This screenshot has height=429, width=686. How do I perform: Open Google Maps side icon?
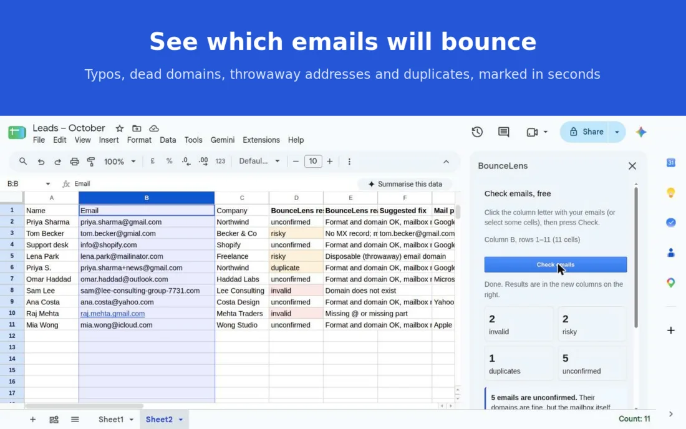670,282
